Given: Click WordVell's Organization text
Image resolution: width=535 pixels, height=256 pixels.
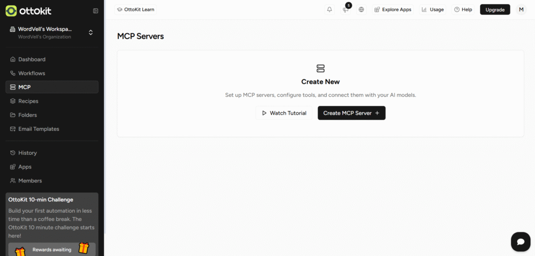Looking at the screenshot, I should point(45,37).
